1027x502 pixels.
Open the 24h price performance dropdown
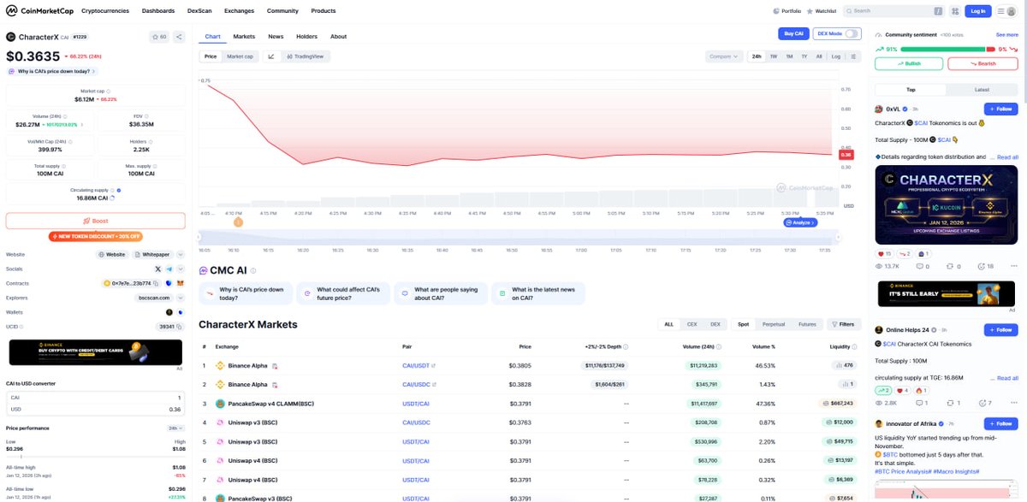click(x=175, y=428)
